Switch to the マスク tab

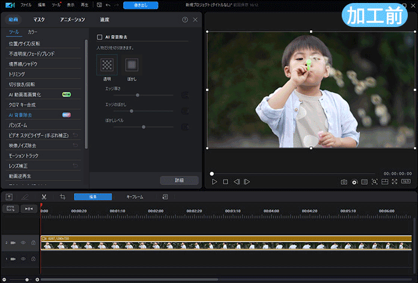(39, 20)
